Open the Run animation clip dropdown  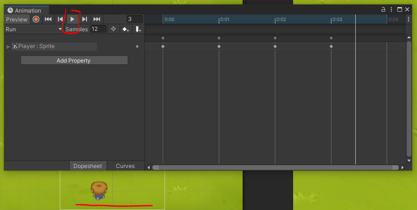click(34, 29)
